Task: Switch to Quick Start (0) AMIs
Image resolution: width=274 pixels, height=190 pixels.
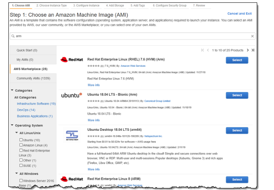Action: (x=33, y=50)
